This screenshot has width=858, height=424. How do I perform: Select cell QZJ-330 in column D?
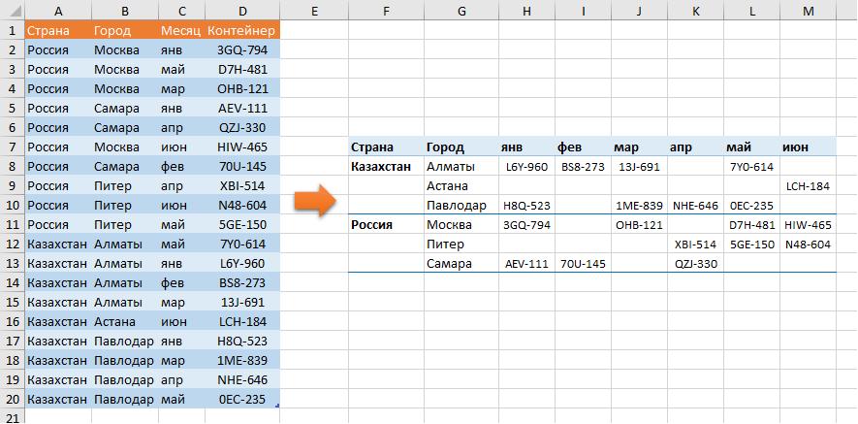(x=242, y=128)
